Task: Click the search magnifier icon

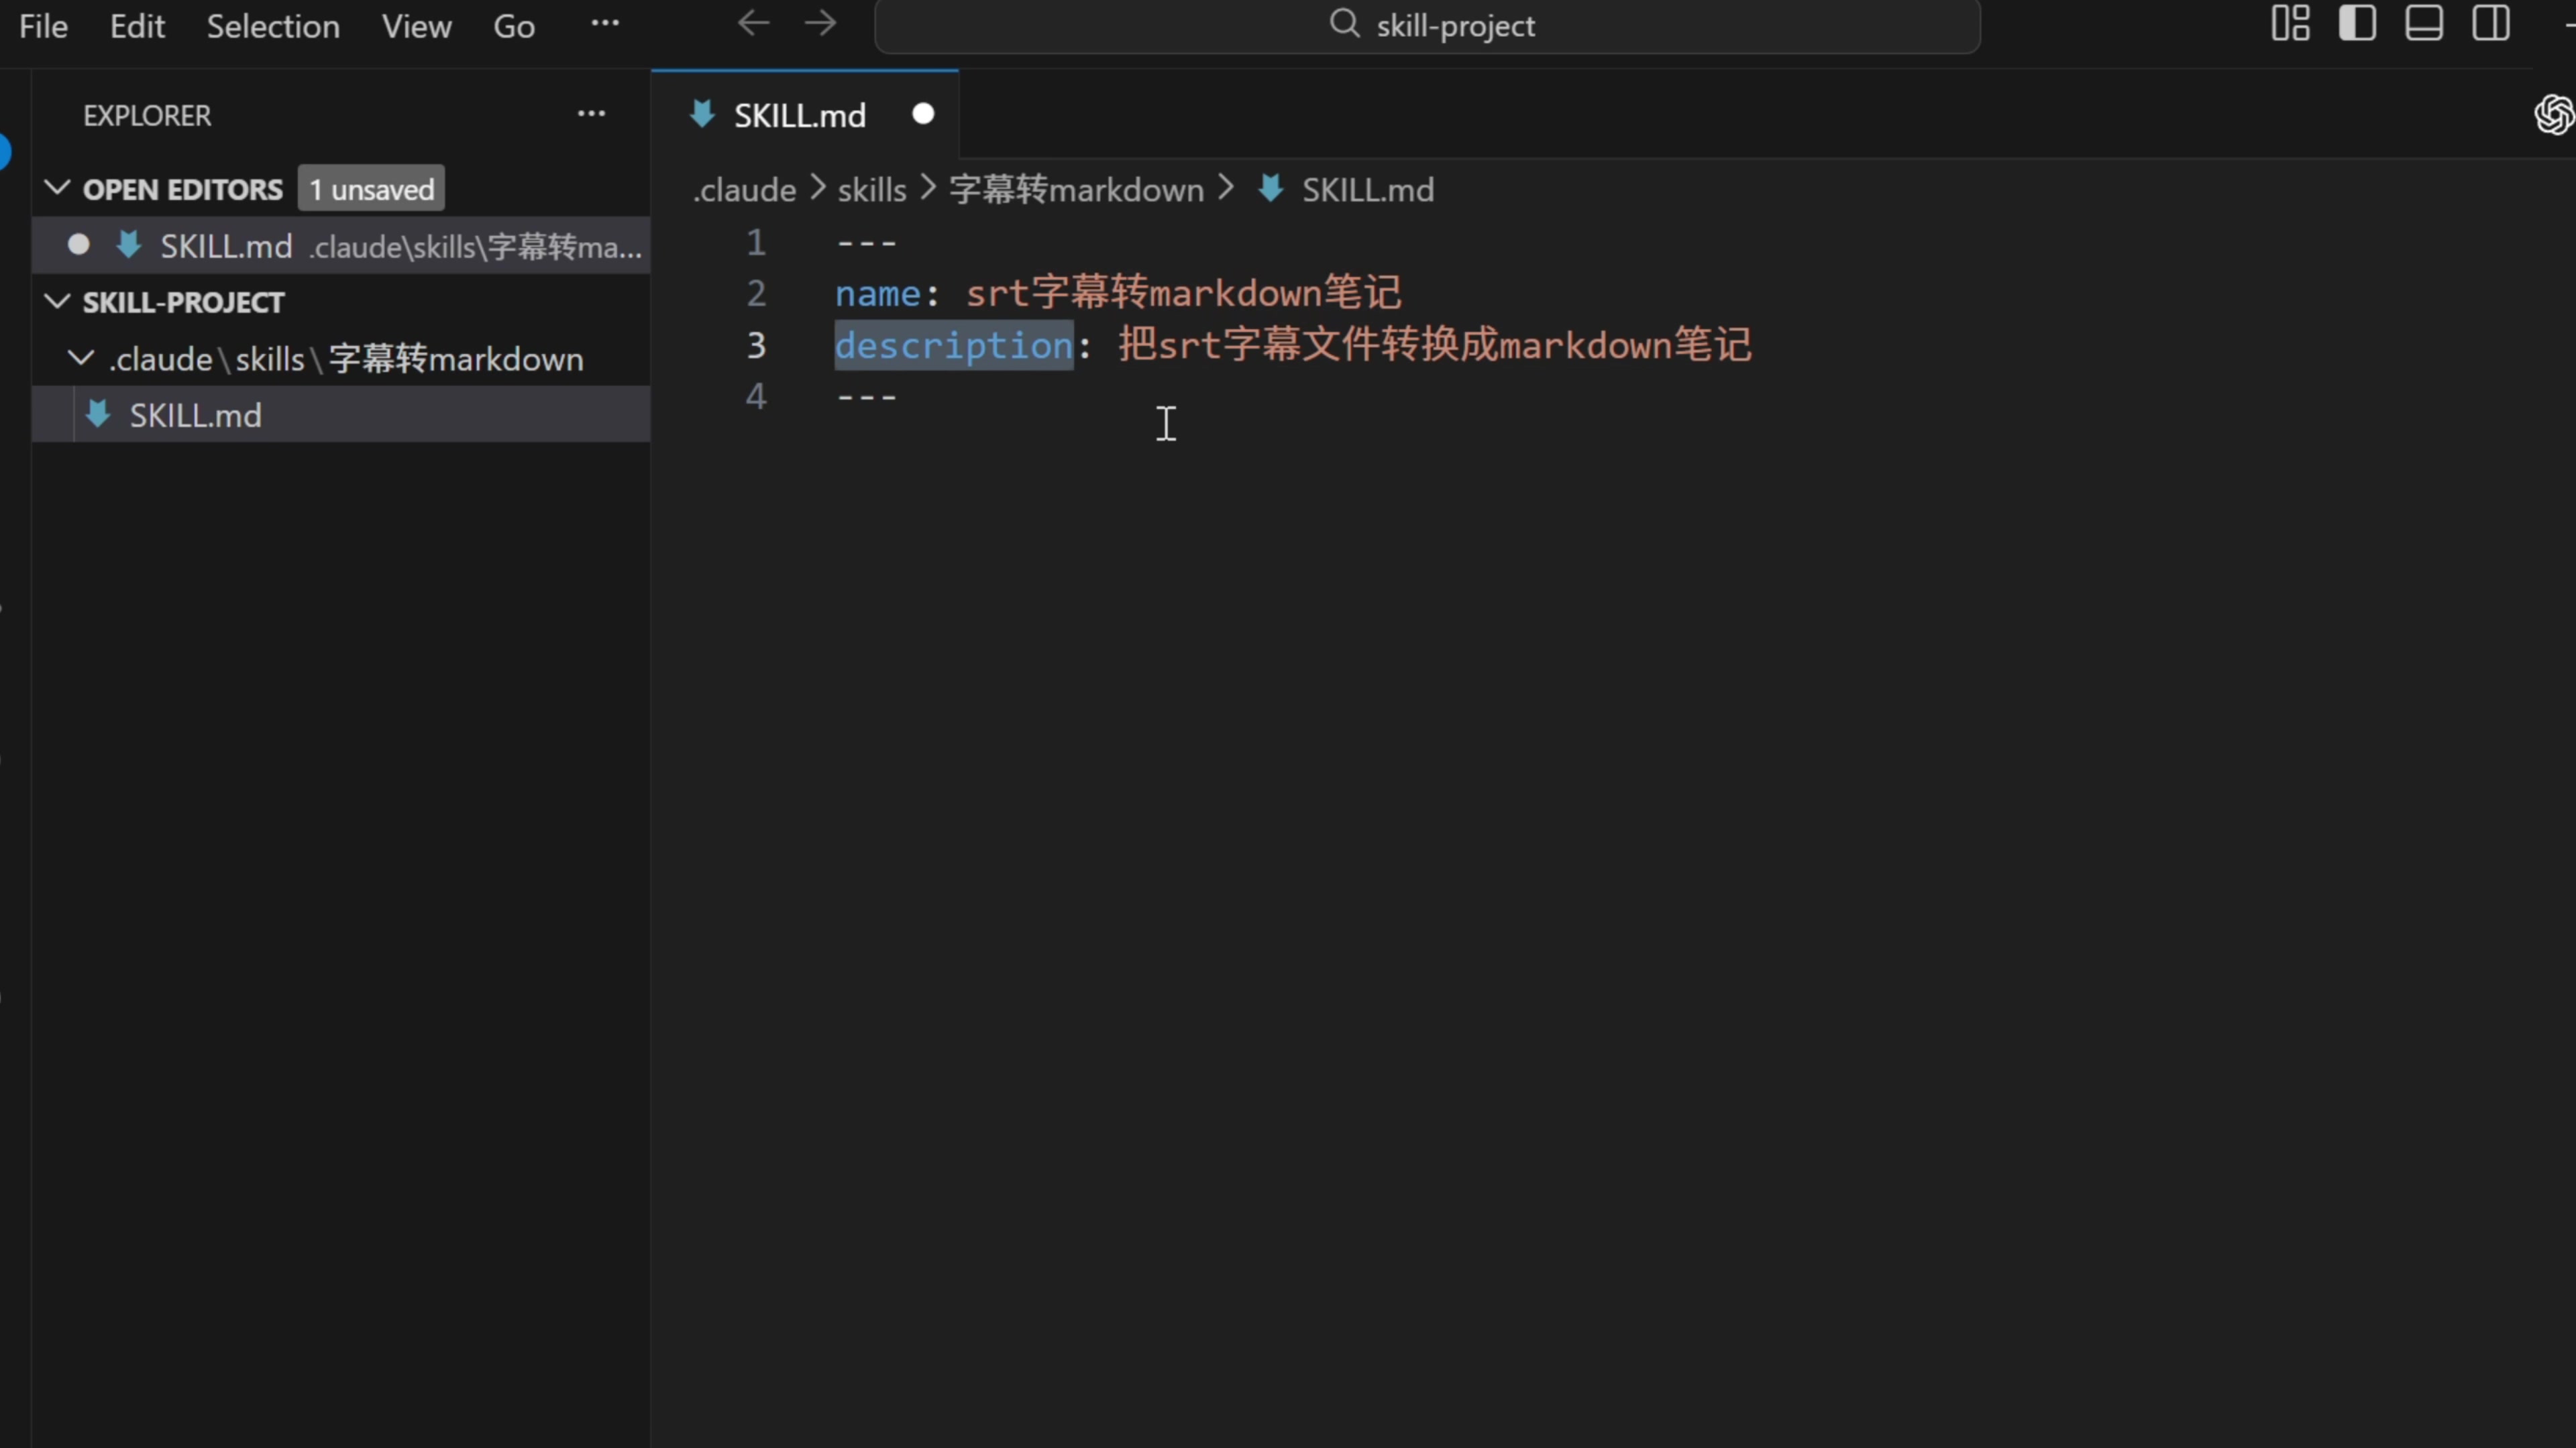Action: click(1344, 23)
